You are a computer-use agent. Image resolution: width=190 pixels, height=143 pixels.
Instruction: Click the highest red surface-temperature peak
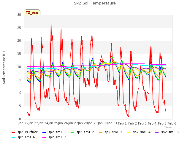click(51, 24)
